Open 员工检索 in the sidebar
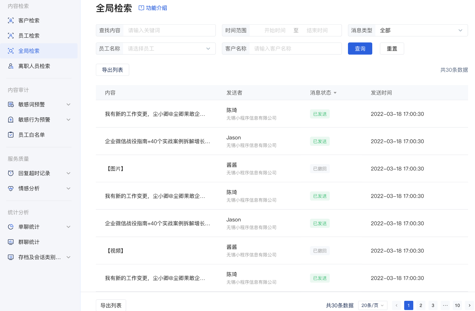Screen dimensions: 475x311 pyautogui.click(x=39, y=35)
